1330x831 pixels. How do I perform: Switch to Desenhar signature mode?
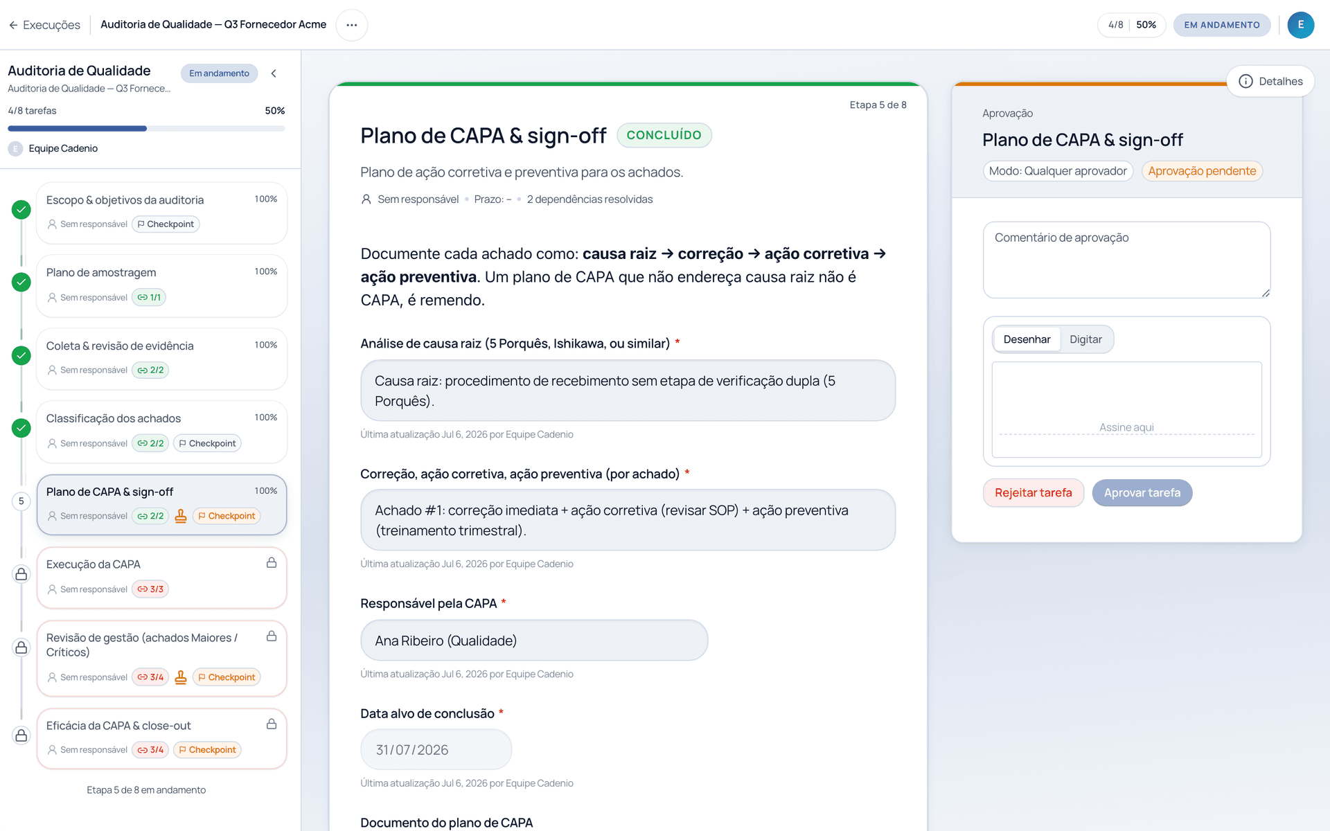click(1027, 339)
